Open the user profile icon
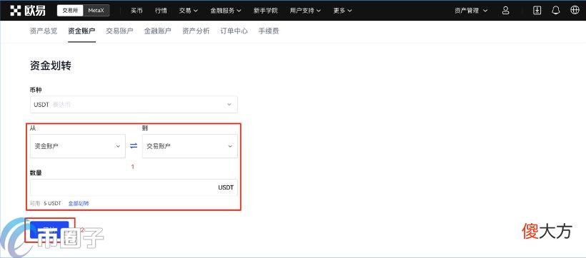Viewport: 586px width, 258px height. [506, 11]
